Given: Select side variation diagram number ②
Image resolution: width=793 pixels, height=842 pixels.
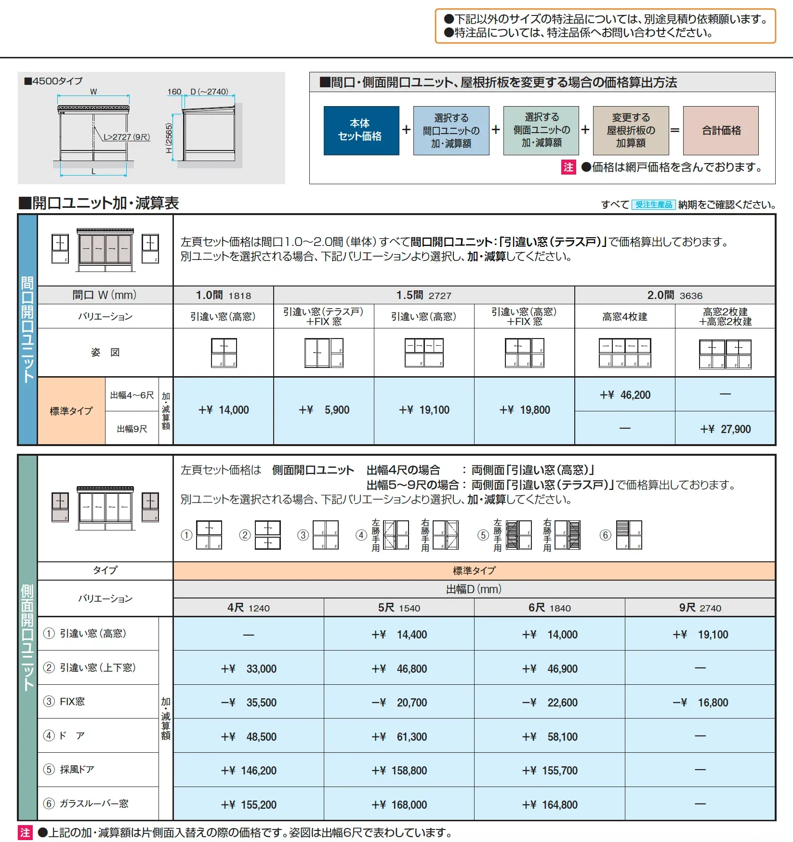Looking at the screenshot, I should [x=267, y=535].
